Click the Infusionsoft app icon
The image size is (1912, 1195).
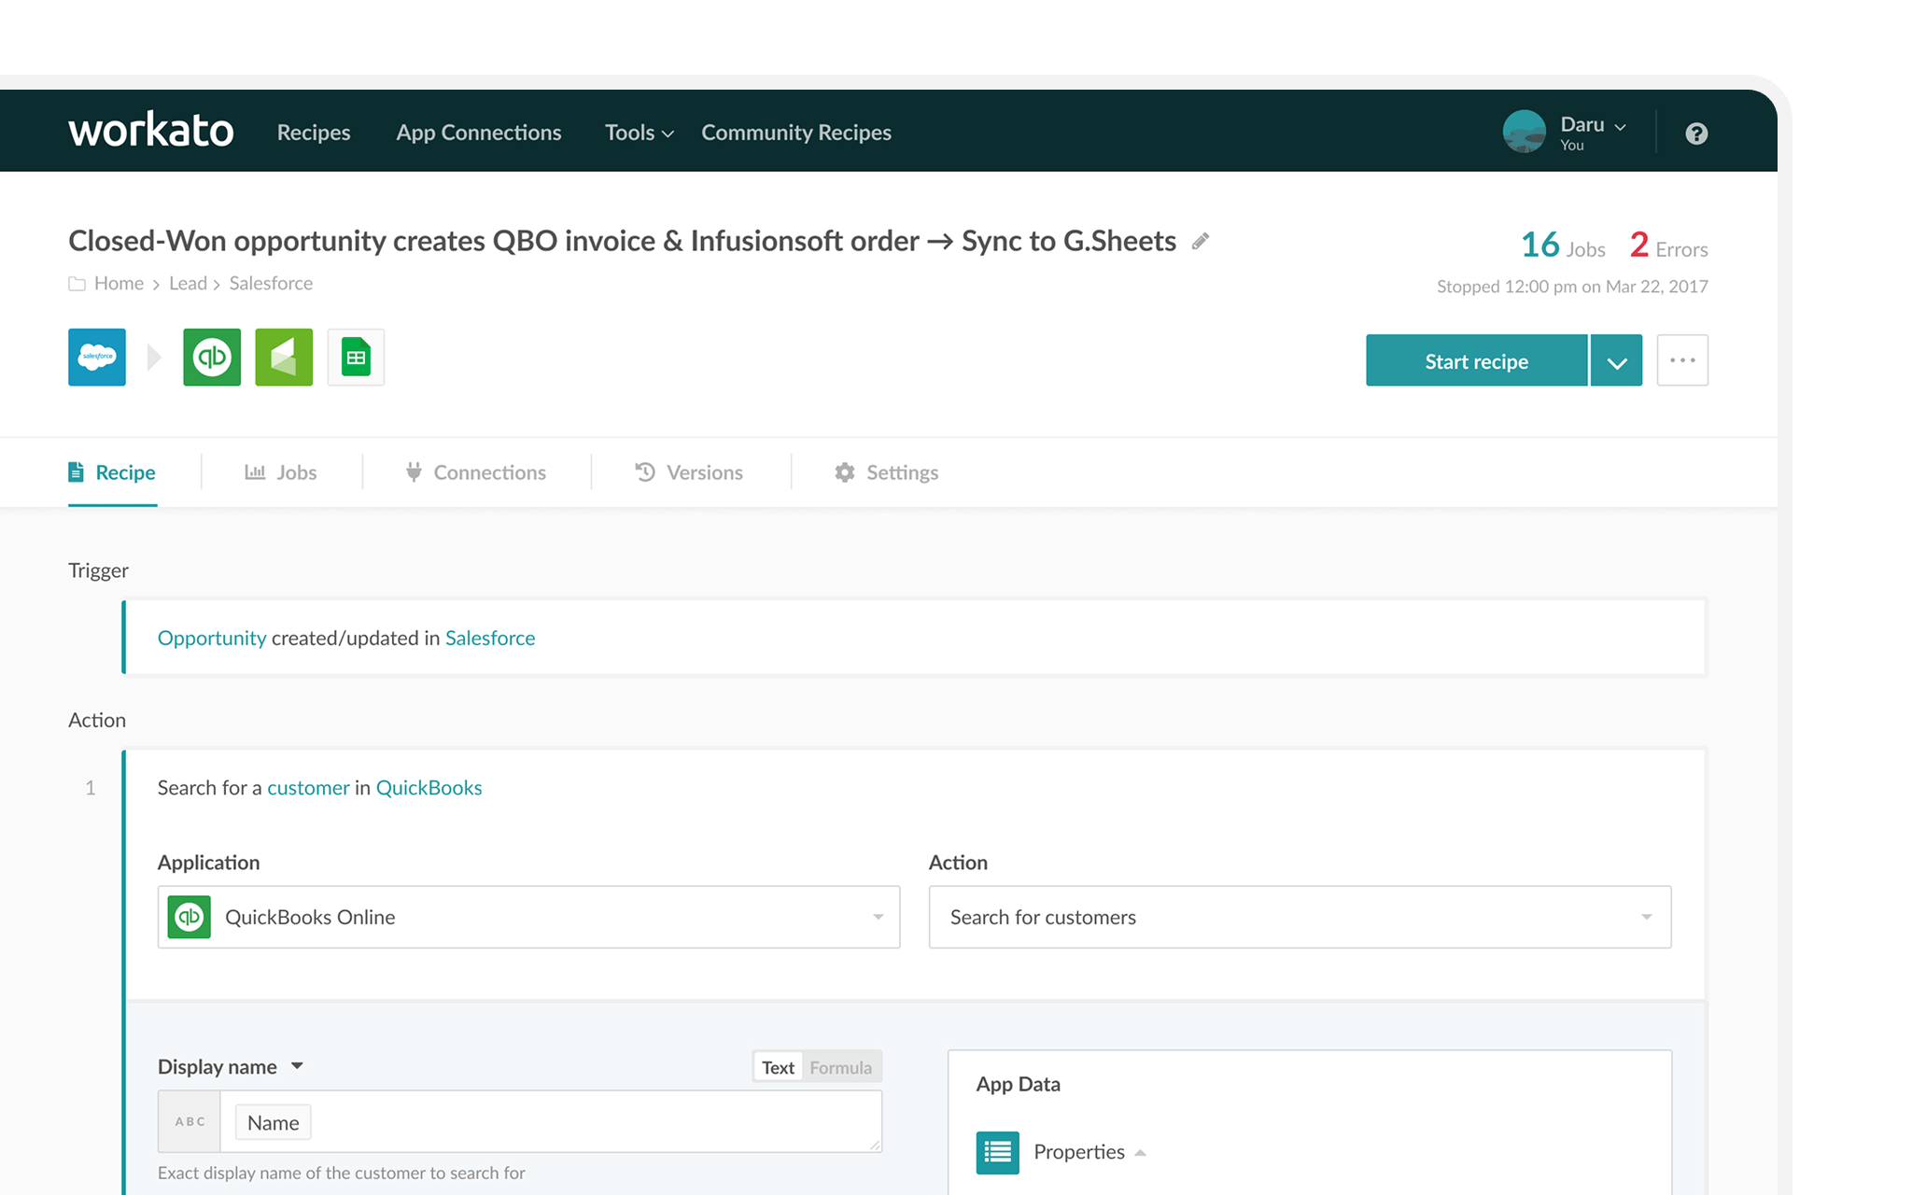click(x=284, y=357)
